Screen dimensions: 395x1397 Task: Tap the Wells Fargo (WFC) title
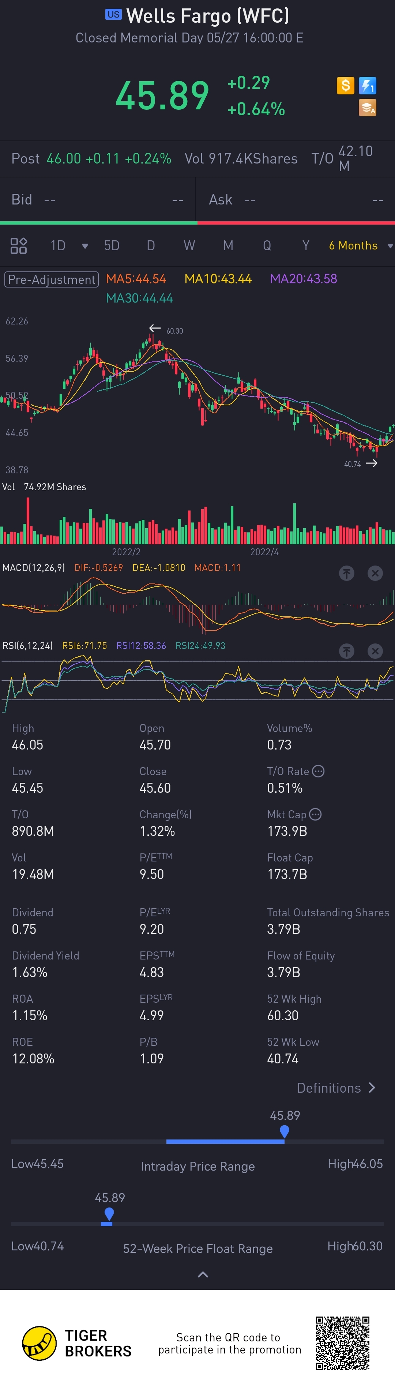208,16
